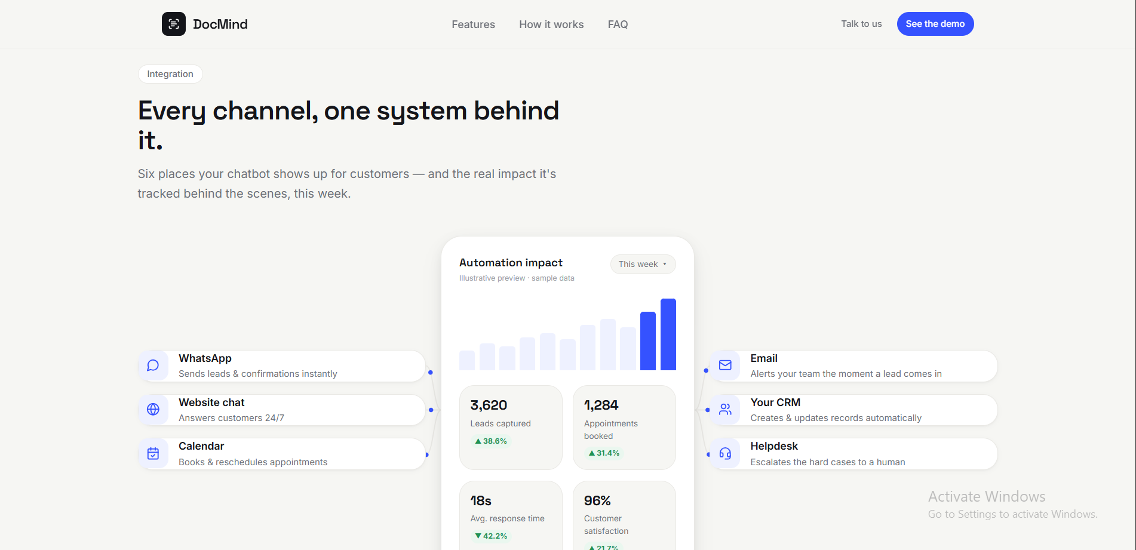The image size is (1136, 550).
Task: Go to How it works
Action: coord(551,24)
